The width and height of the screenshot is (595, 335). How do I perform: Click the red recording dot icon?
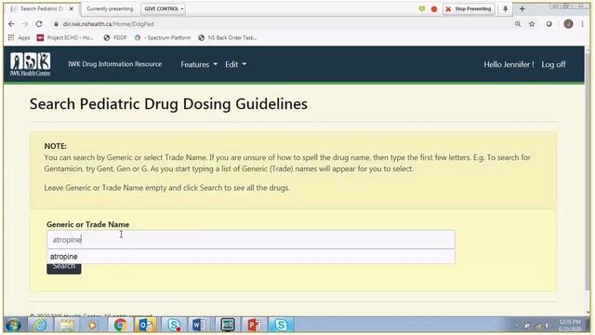click(434, 8)
